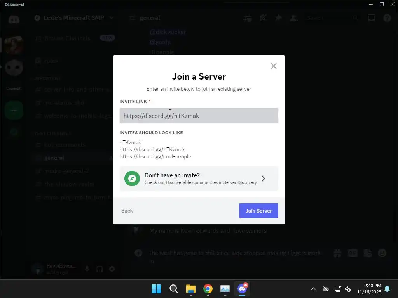Click the Add a Server plus button
Viewport: 398px width, 298px height.
point(14,110)
